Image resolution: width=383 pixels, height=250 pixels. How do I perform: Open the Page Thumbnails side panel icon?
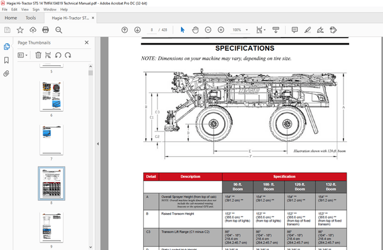7,46
